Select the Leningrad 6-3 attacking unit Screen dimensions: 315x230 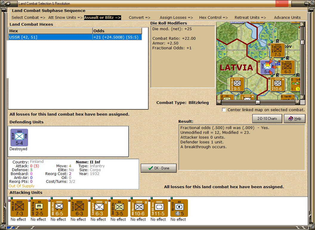[x=99, y=208]
